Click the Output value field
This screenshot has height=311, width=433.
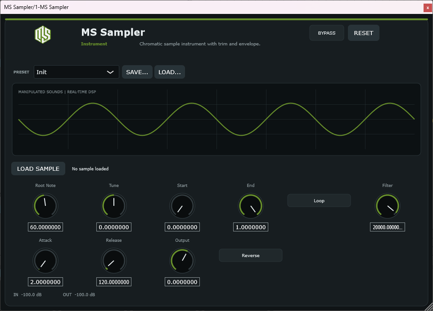182,282
